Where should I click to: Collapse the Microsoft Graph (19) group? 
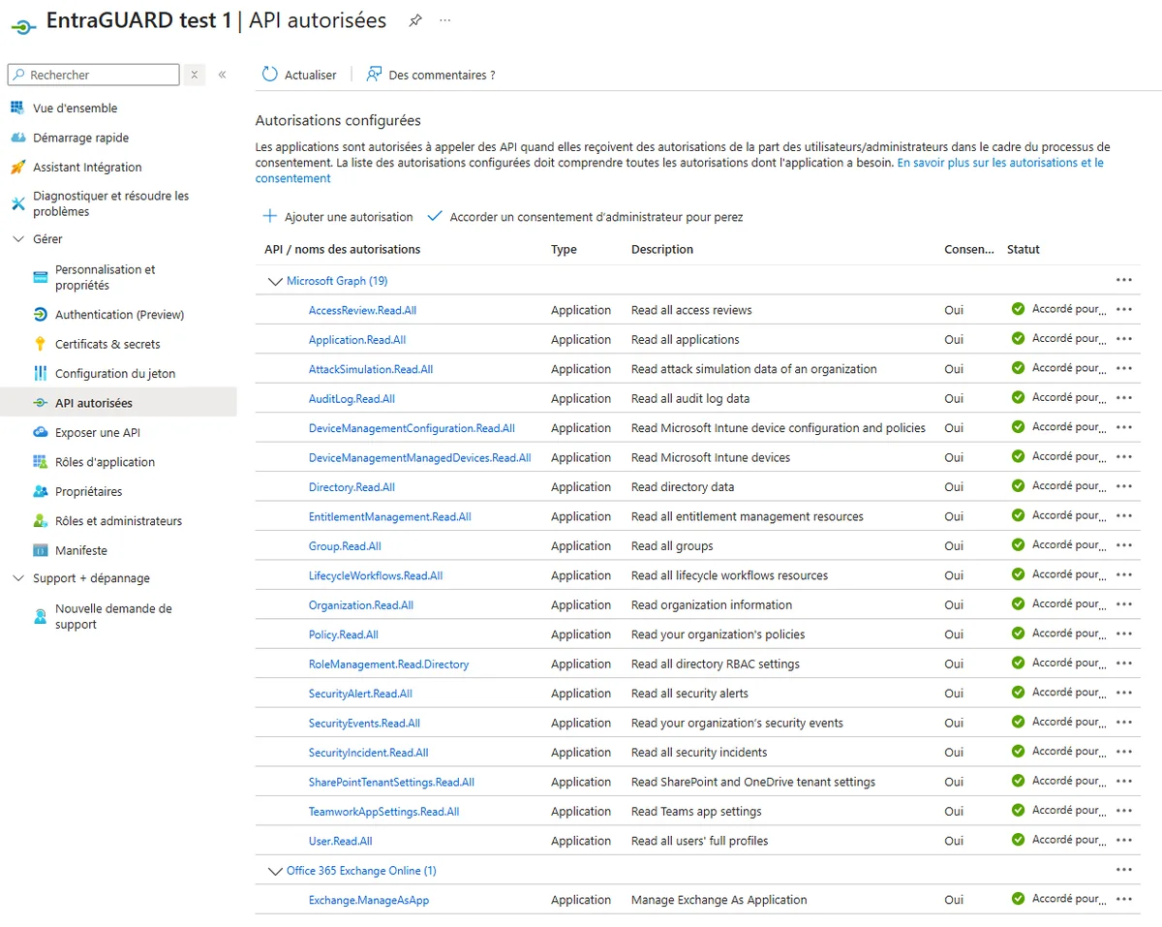(x=274, y=281)
